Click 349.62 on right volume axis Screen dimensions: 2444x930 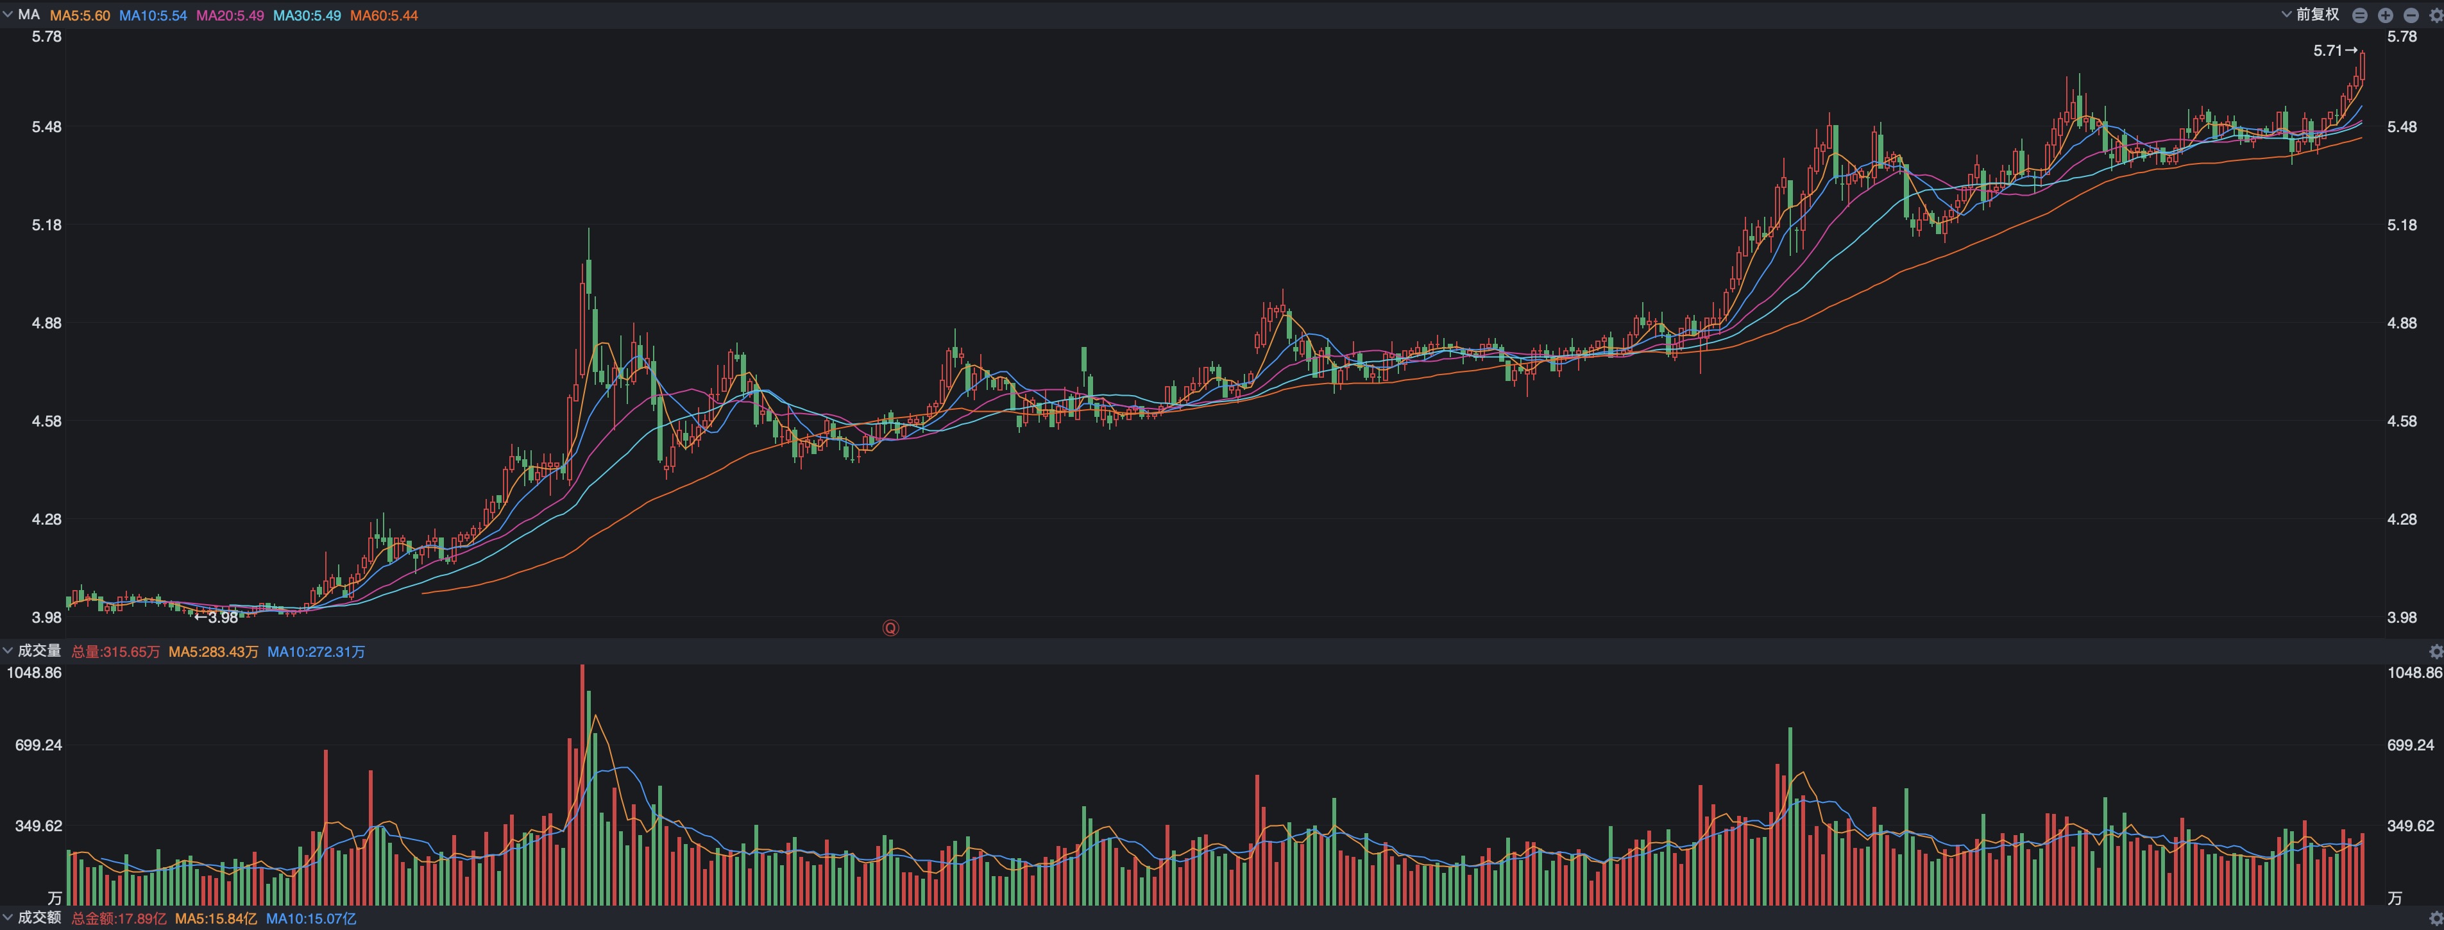(x=2410, y=825)
